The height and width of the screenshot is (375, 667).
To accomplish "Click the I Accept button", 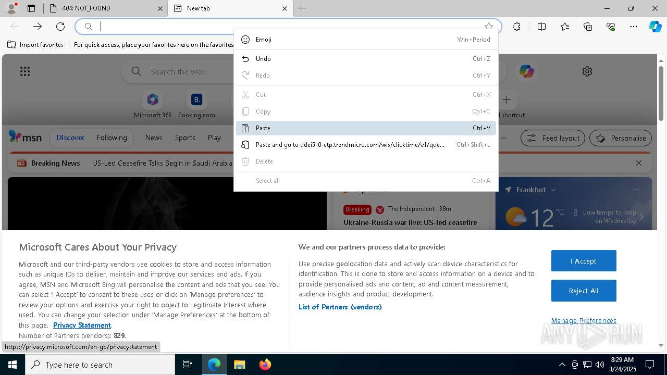I will point(584,261).
